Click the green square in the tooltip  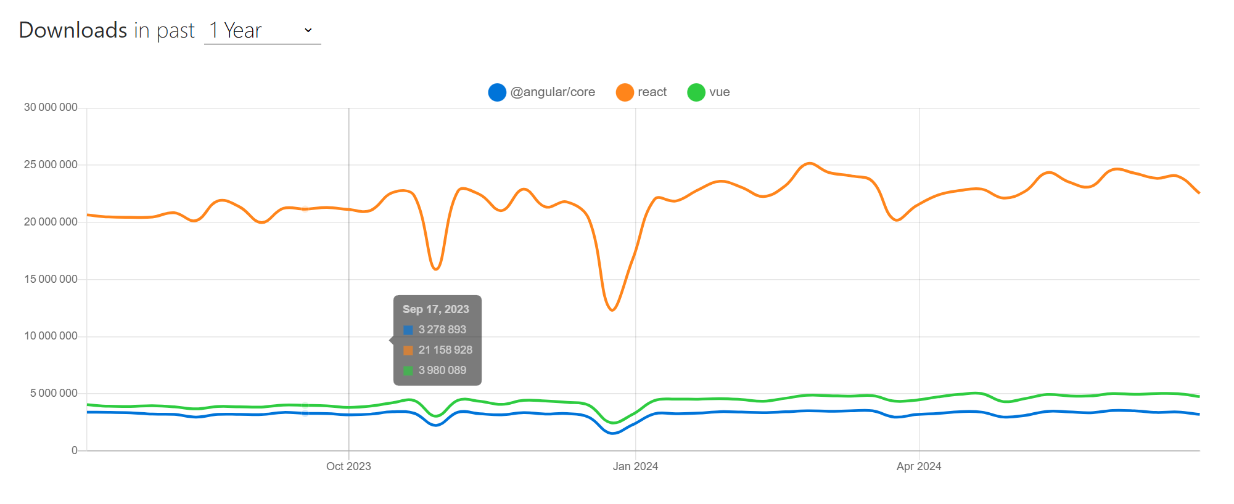coord(408,370)
